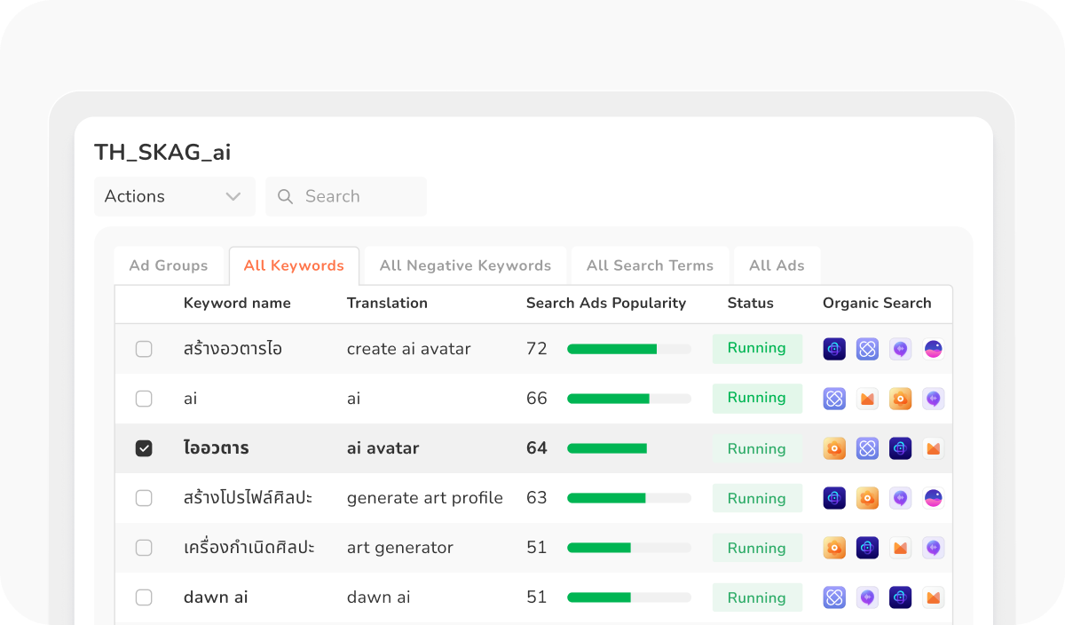Click the dark blue app icon in the create ai avatar row
The width and height of the screenshot is (1065, 625).
(834, 349)
